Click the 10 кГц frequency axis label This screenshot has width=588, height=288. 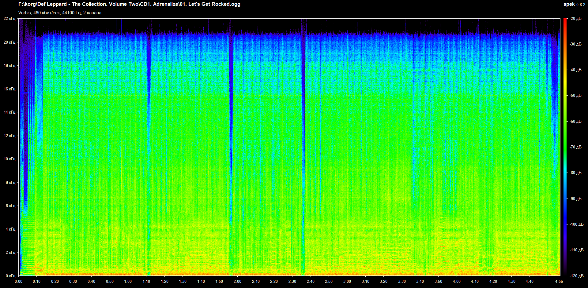(x=9, y=159)
